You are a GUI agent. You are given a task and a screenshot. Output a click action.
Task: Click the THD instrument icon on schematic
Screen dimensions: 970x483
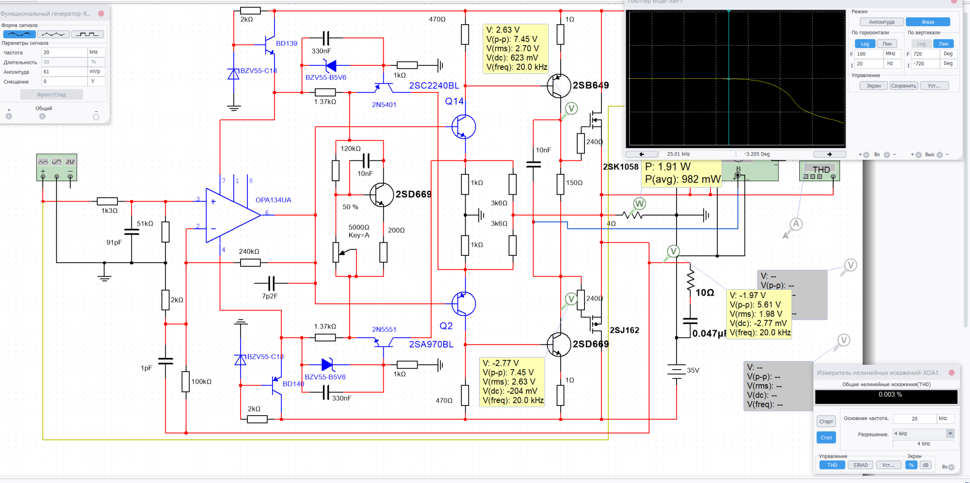819,171
